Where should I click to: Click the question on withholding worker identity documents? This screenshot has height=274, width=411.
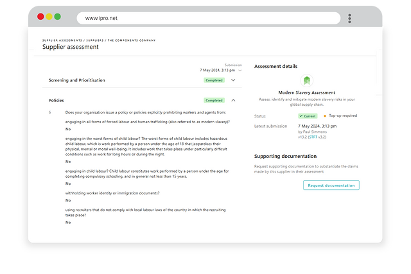pos(112,193)
